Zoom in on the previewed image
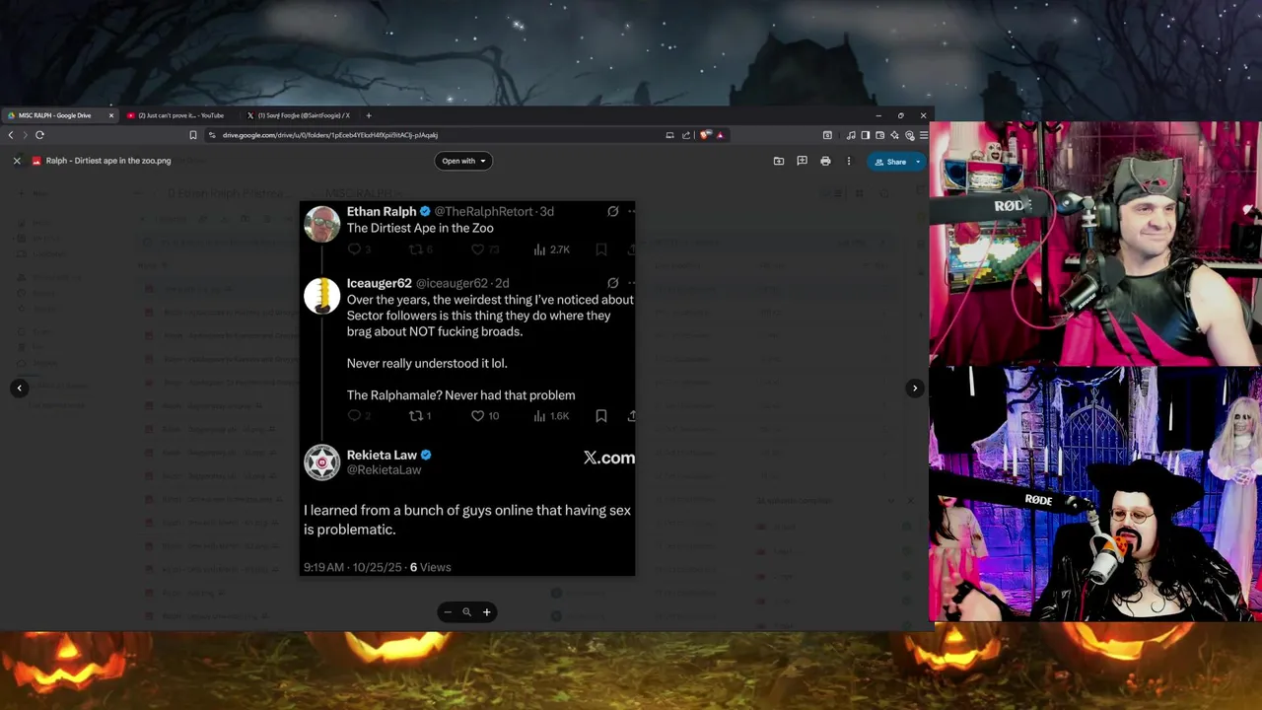1262x710 pixels. [x=486, y=612]
